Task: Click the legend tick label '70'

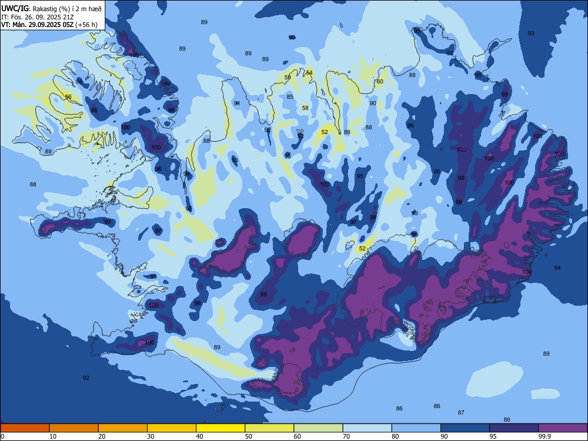Action: point(346,436)
